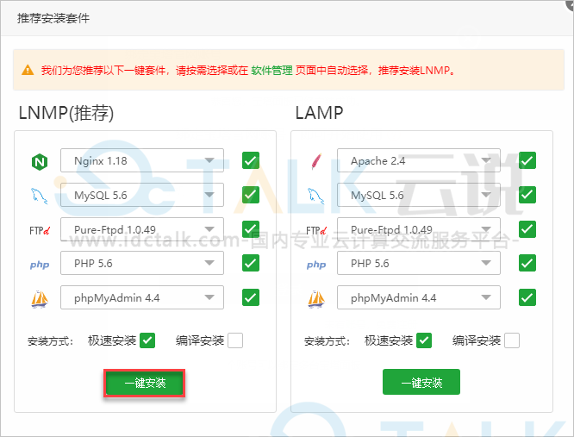The height and width of the screenshot is (437, 574).
Task: Uncheck the LNMP PHP 5.6 checkbox
Action: (251, 263)
